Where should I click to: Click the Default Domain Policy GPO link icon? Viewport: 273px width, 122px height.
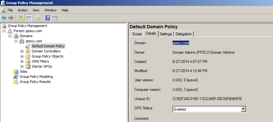pyautogui.click(x=28, y=46)
